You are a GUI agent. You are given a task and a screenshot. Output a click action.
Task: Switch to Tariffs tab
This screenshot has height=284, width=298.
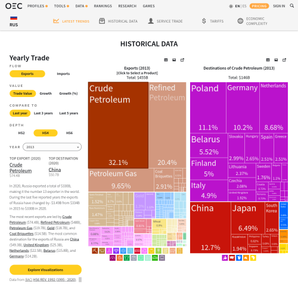[213, 21]
